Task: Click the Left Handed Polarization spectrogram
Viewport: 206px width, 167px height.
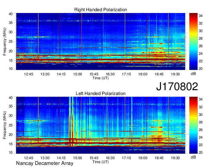Action: 101,125
